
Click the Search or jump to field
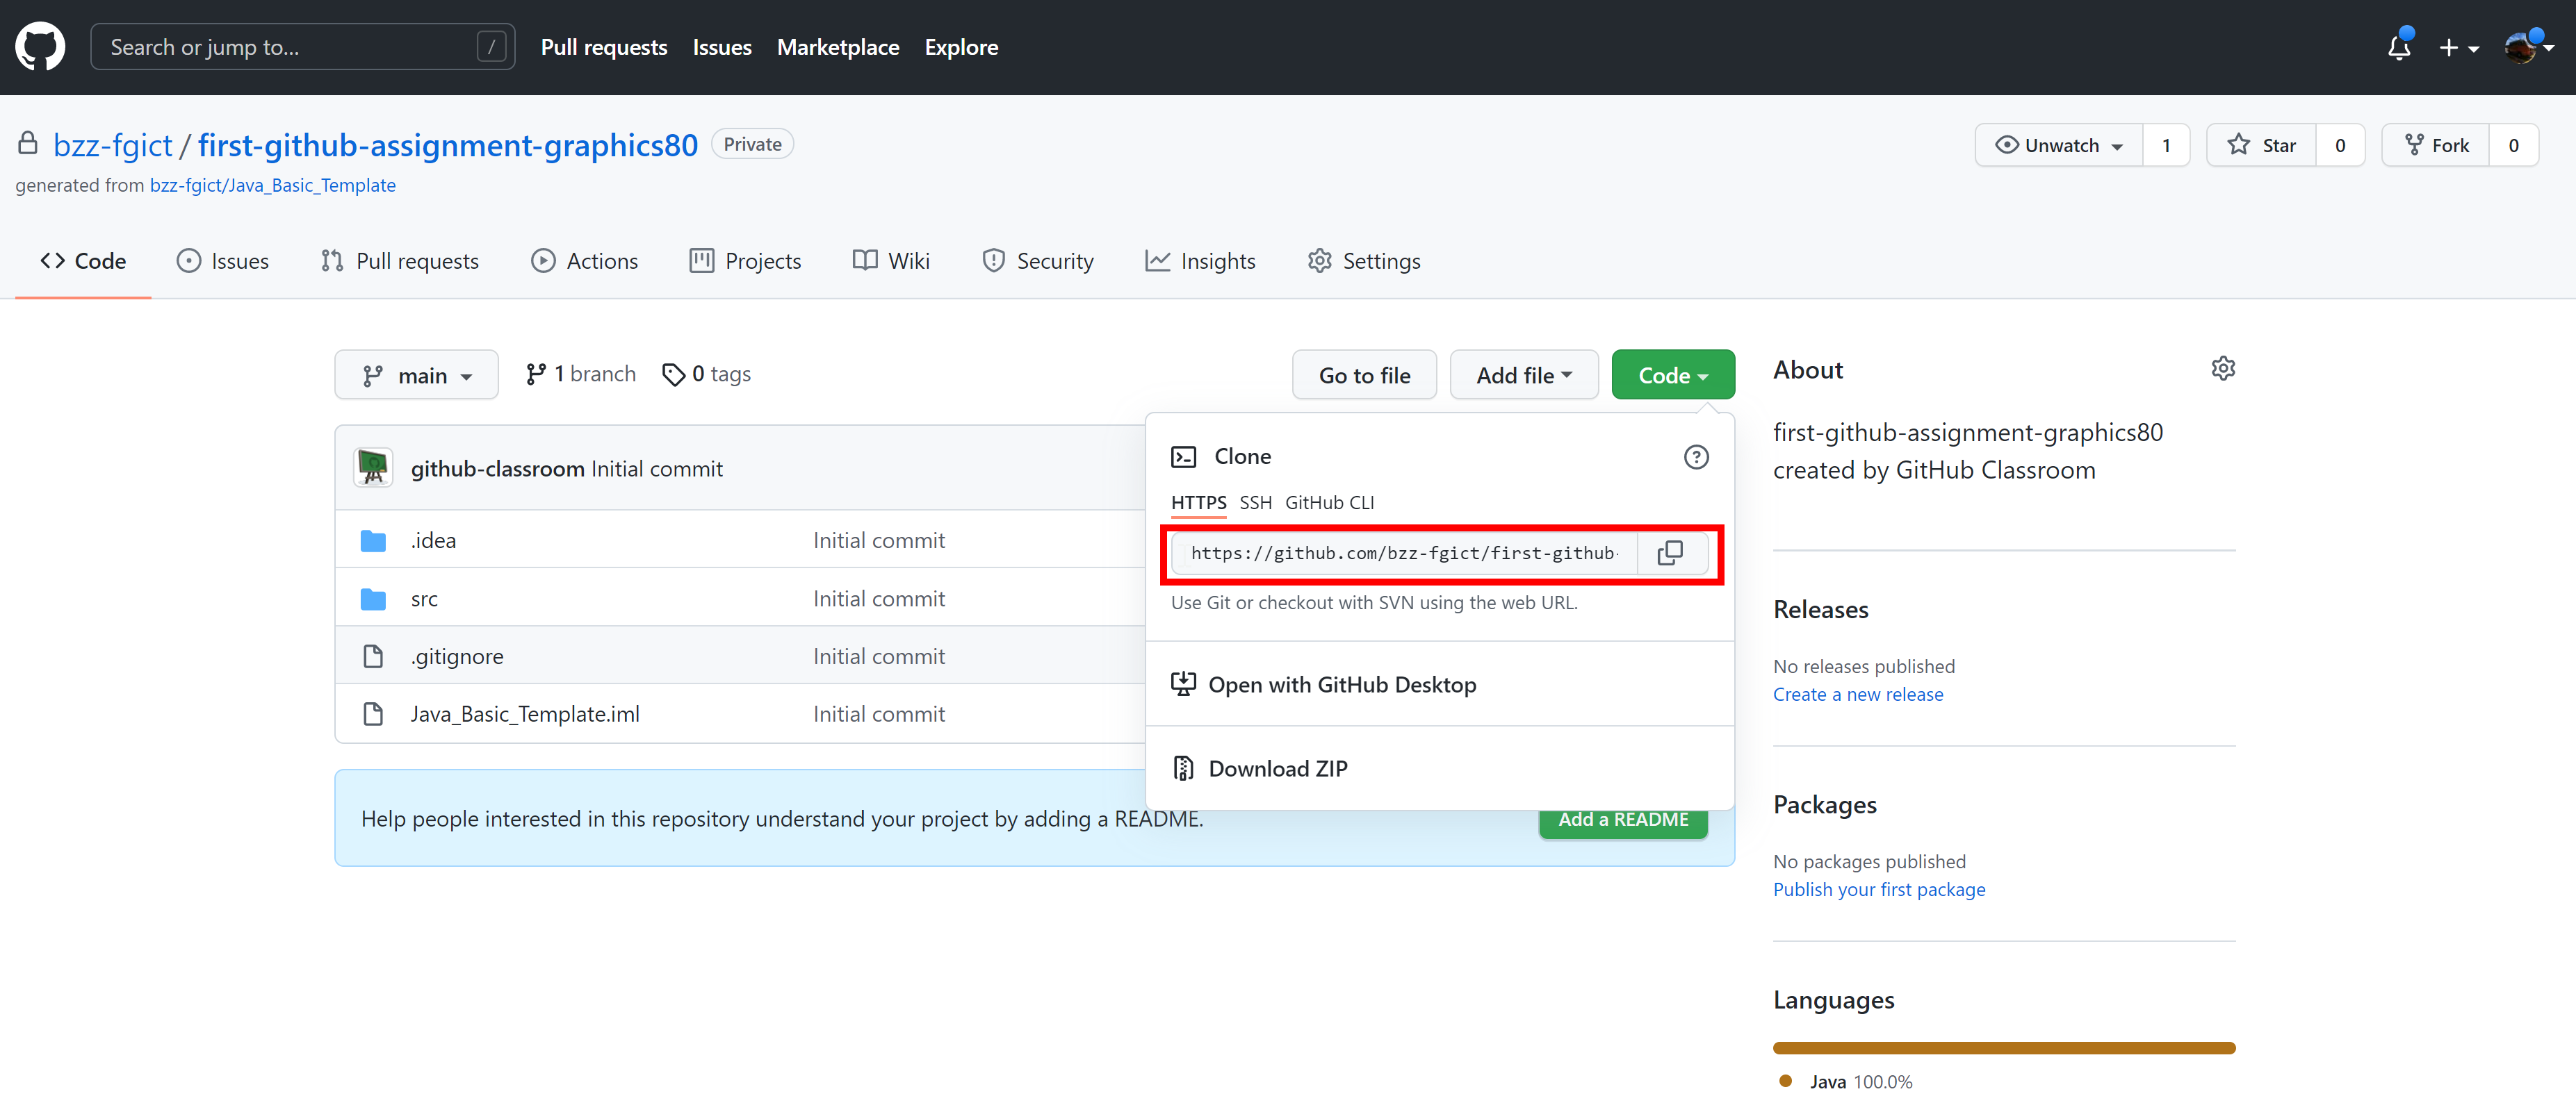pyautogui.click(x=302, y=47)
